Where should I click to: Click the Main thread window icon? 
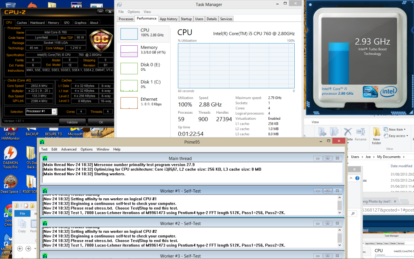click(45, 158)
